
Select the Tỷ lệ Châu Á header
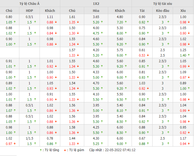[x=30, y=4]
